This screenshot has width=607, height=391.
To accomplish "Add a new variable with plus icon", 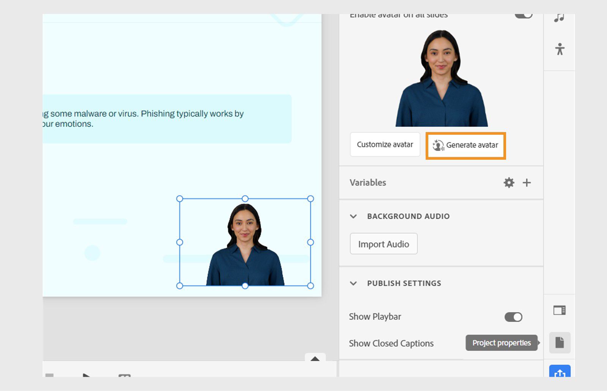I will [x=527, y=183].
